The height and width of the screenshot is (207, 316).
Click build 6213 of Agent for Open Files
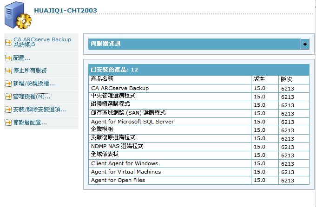pos(288,181)
